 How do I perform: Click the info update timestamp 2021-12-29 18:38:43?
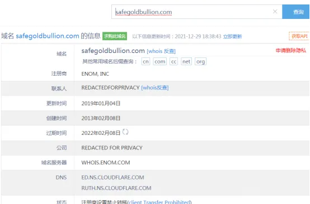(x=198, y=36)
